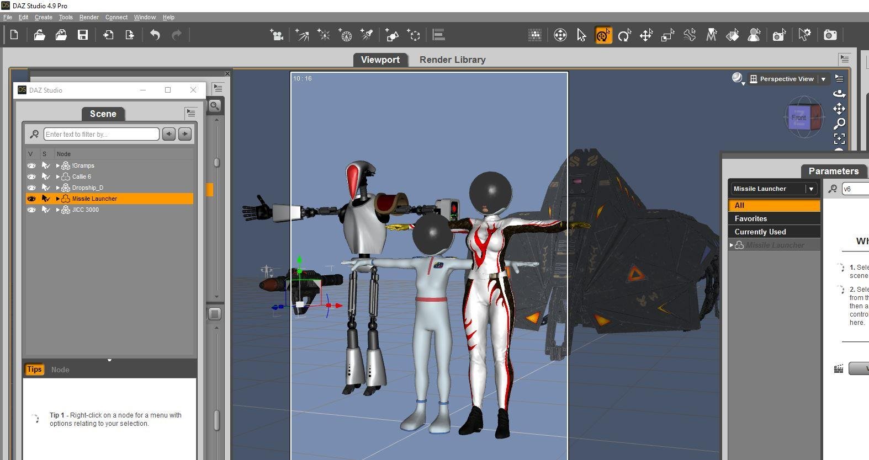
Task: Toggle visibility of JICC 3000
Action: (31, 210)
